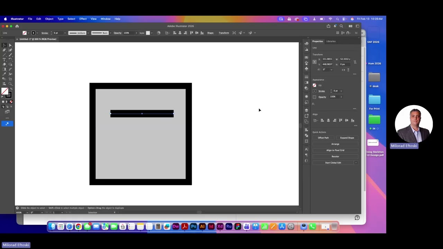Select the transform reference point grid
Screen dimensions: 443x249
tap(315, 62)
